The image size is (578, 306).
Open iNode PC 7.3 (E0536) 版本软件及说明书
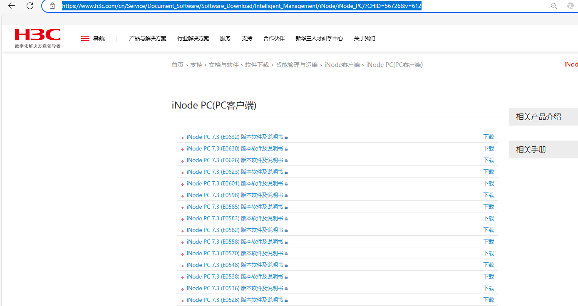235,288
